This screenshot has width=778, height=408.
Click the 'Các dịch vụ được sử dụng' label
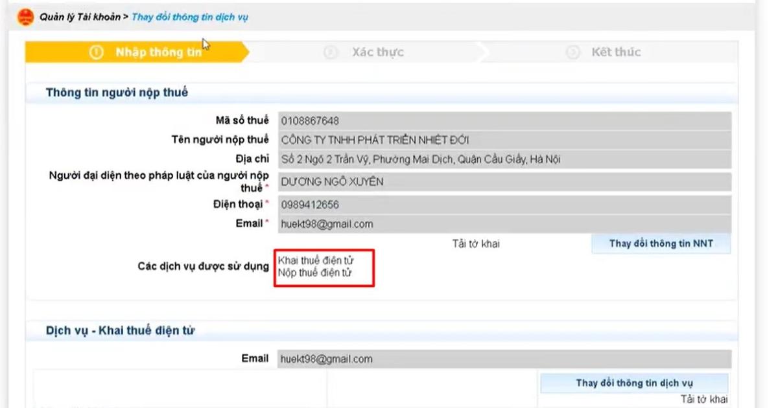203,266
